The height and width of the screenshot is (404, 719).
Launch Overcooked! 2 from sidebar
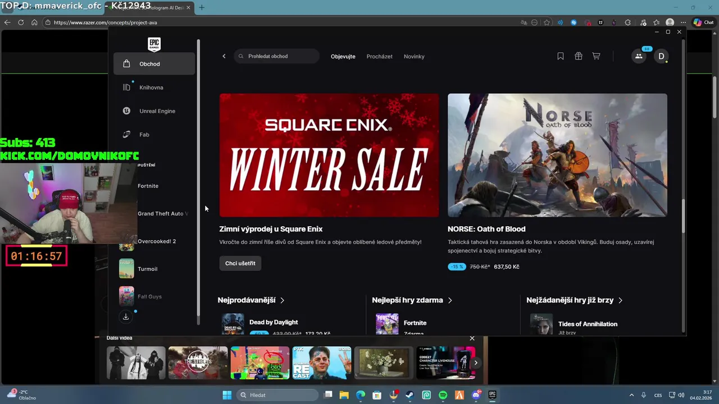tap(157, 241)
